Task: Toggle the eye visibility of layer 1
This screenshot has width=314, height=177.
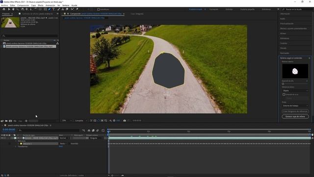Action: (x=2, y=138)
